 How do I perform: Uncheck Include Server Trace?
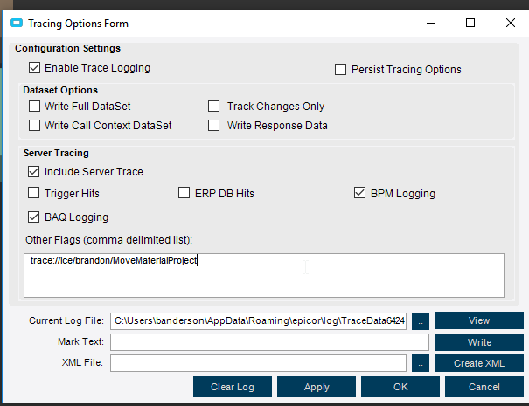tap(35, 172)
